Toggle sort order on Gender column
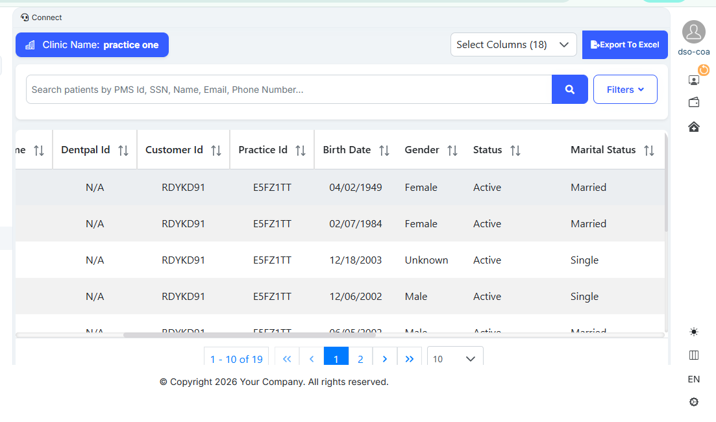This screenshot has width=716, height=422. [452, 151]
